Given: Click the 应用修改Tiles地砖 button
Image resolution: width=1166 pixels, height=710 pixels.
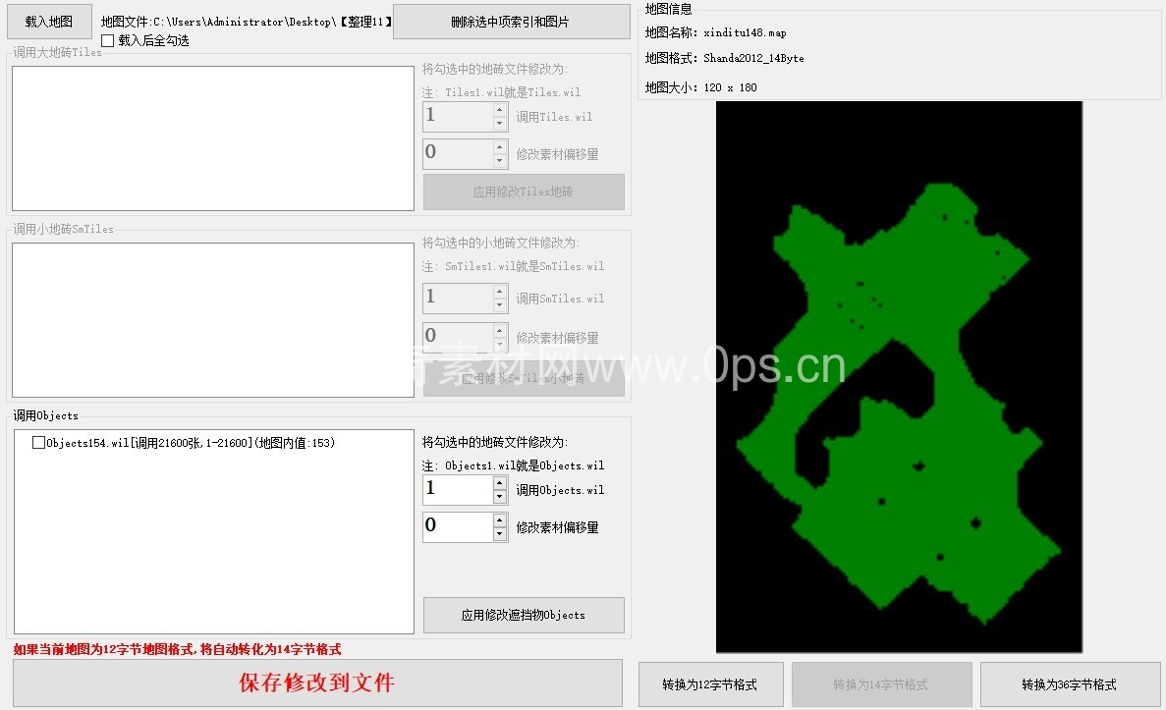Looking at the screenshot, I should (524, 192).
